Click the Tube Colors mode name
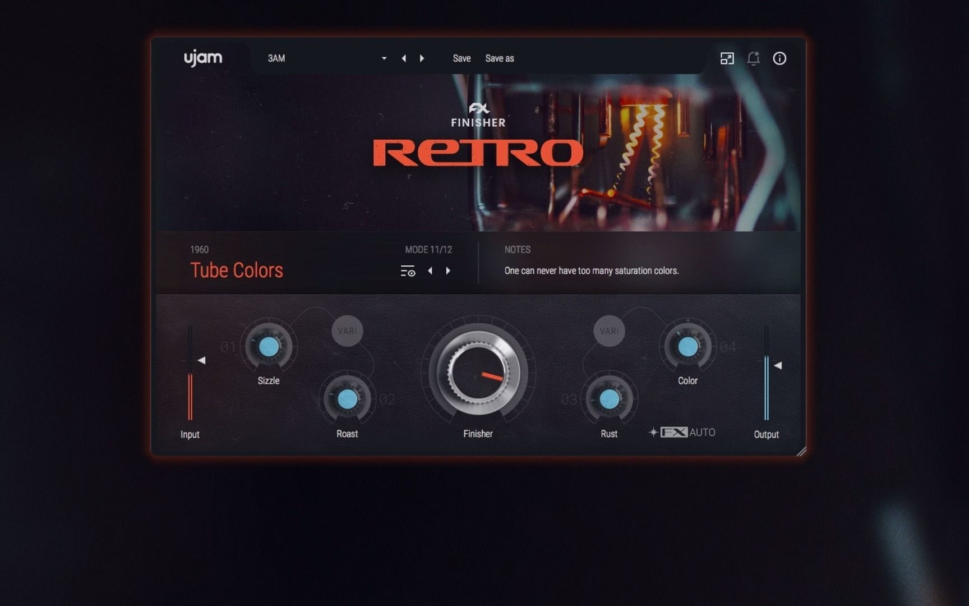This screenshot has width=969, height=606. pyautogui.click(x=237, y=270)
